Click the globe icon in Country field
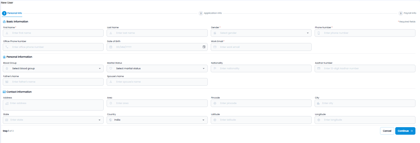The width and height of the screenshot is (420, 143). pos(111,120)
